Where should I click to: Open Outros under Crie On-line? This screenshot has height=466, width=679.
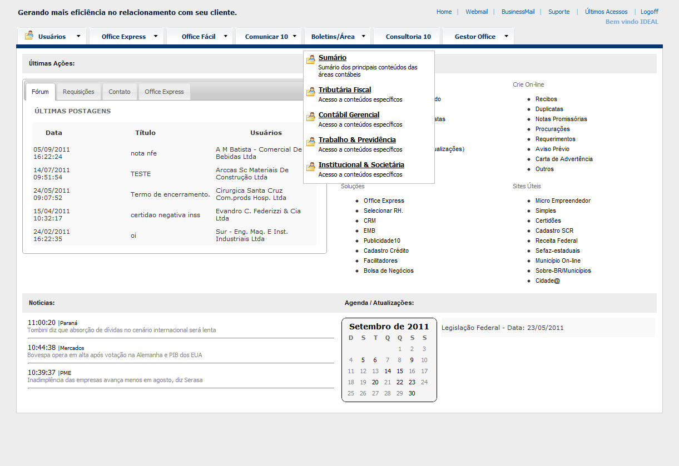click(x=544, y=169)
